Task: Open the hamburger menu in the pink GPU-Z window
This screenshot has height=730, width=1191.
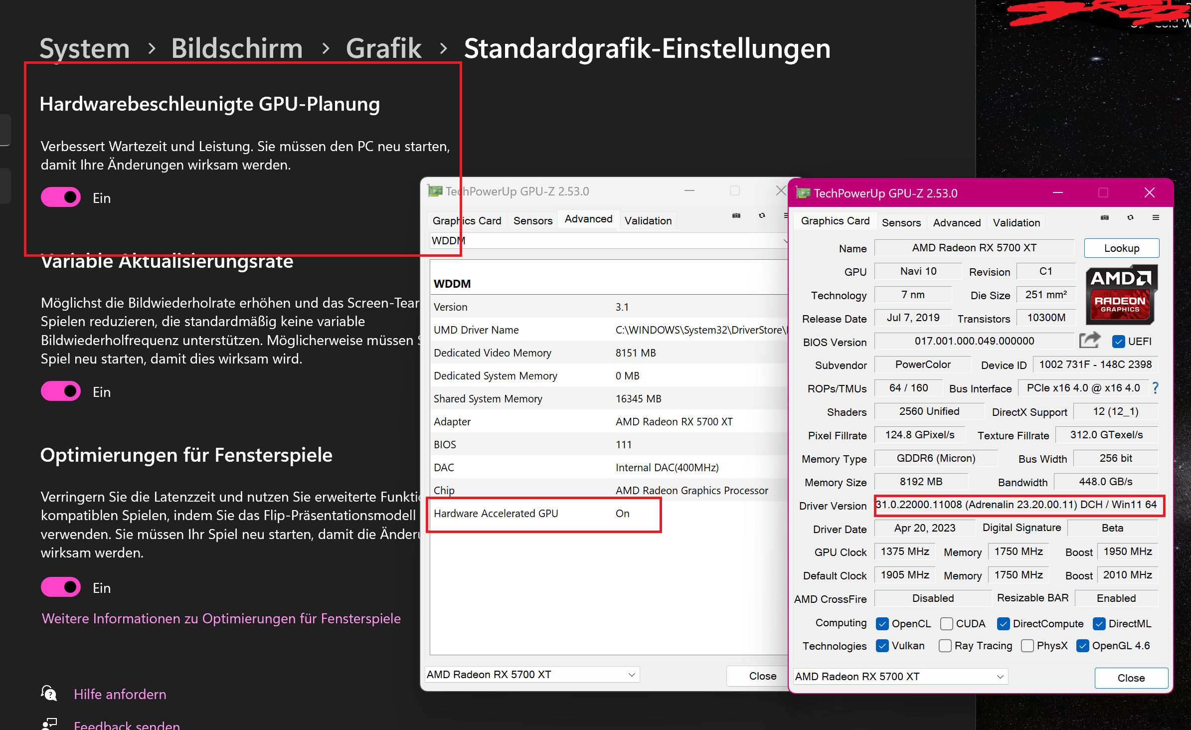Action: pyautogui.click(x=1157, y=217)
